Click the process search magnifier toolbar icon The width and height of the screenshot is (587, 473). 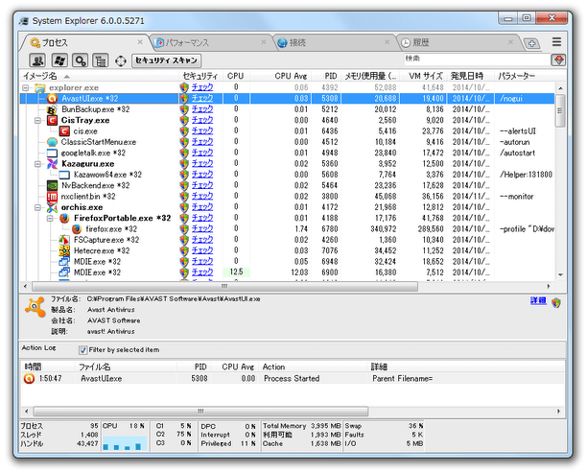pos(80,60)
